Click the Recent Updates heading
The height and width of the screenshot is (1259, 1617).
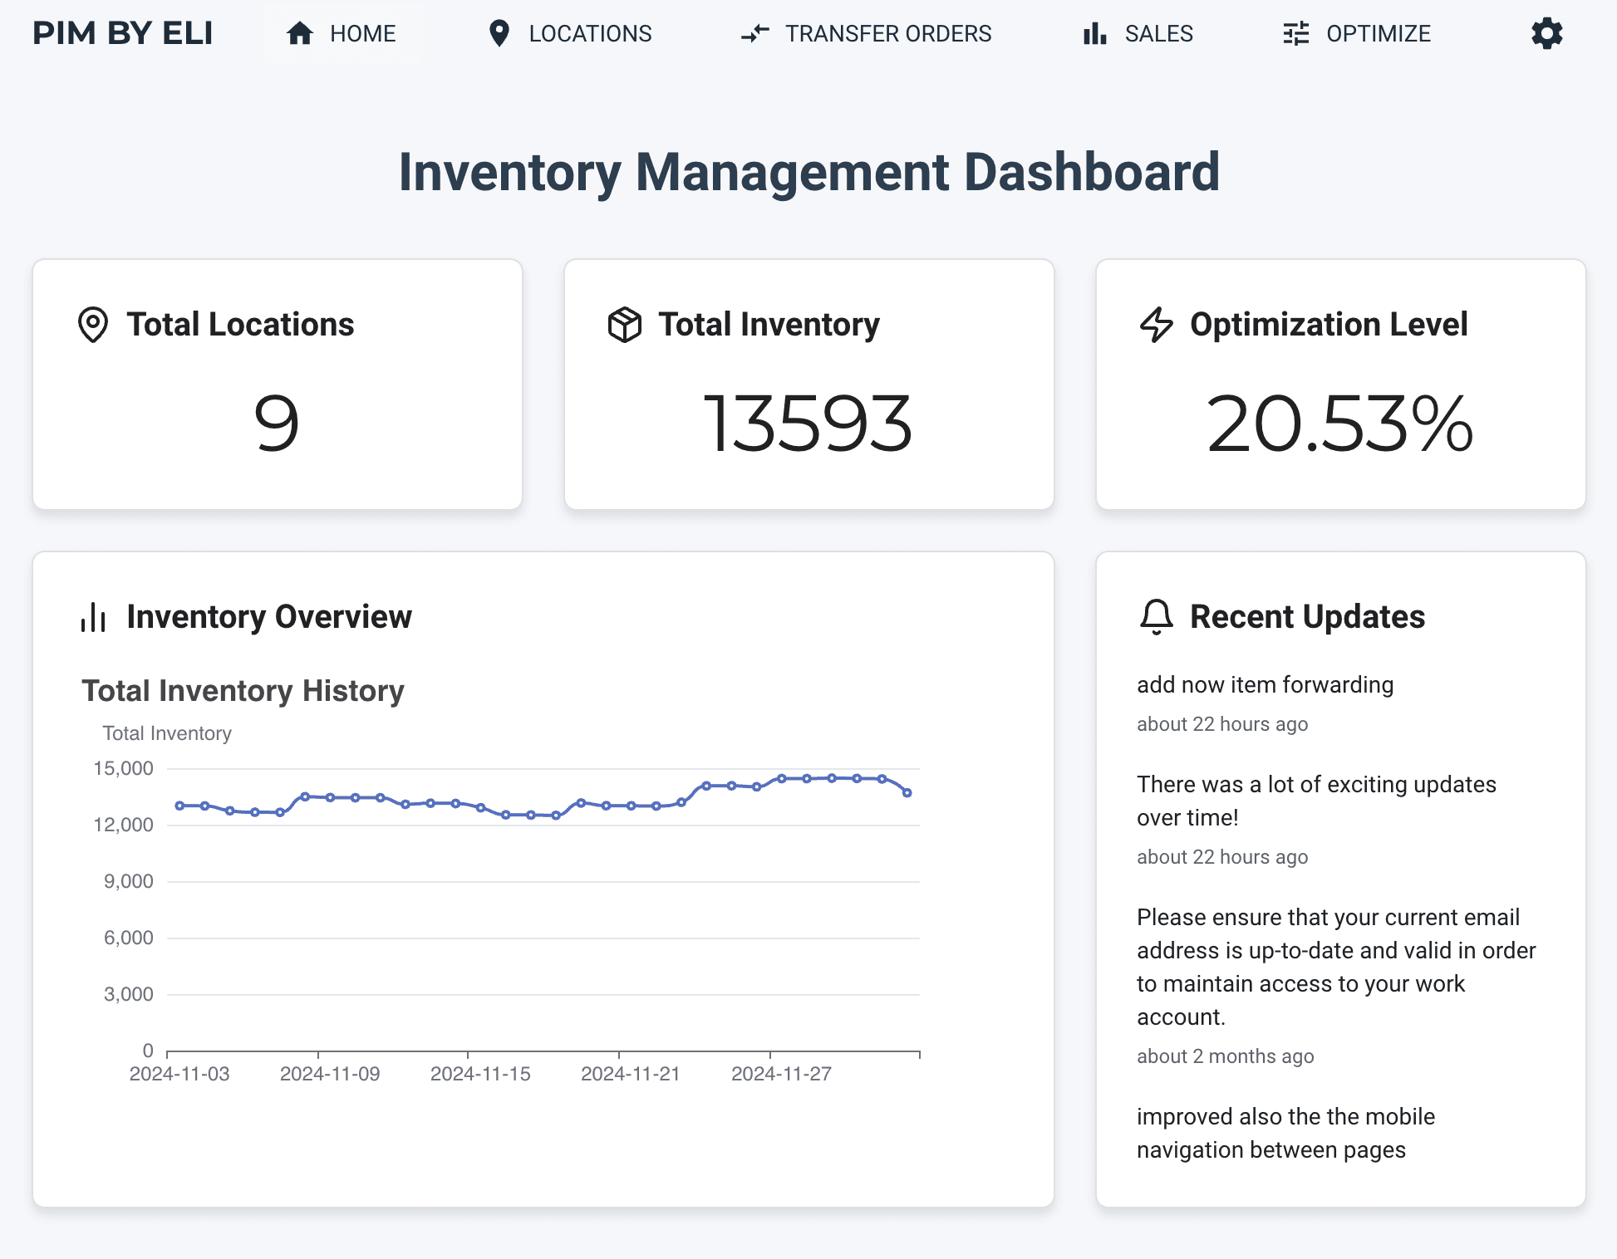(1307, 617)
